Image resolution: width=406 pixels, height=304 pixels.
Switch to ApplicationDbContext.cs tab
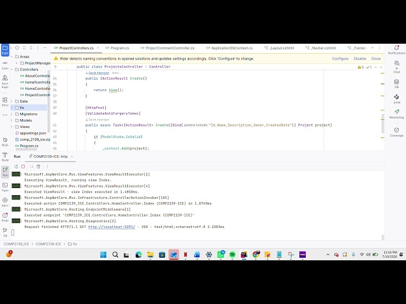[x=229, y=48]
